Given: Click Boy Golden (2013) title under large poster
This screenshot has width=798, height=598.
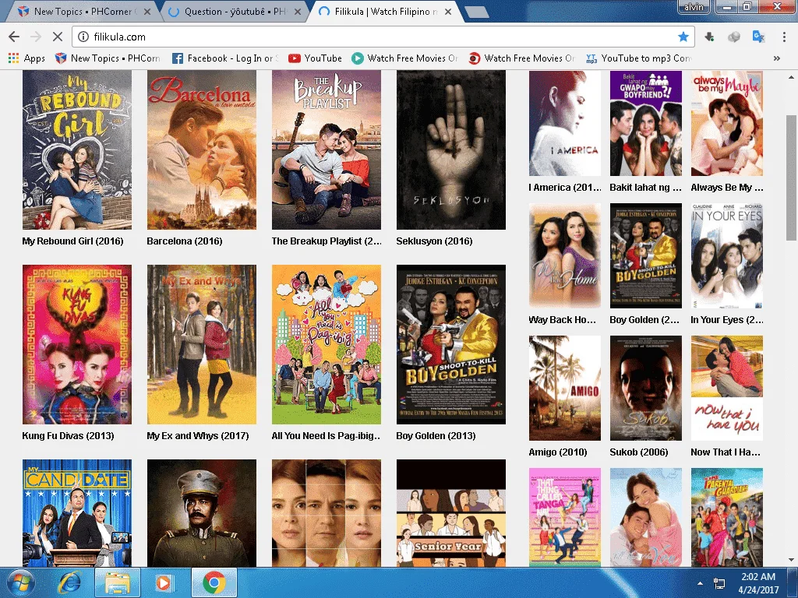Looking at the screenshot, I should pos(436,436).
